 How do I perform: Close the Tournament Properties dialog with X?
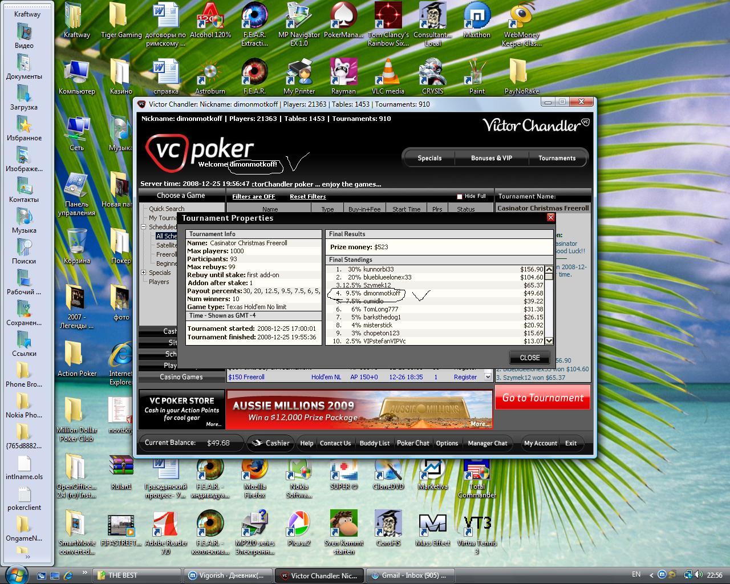pyautogui.click(x=550, y=217)
